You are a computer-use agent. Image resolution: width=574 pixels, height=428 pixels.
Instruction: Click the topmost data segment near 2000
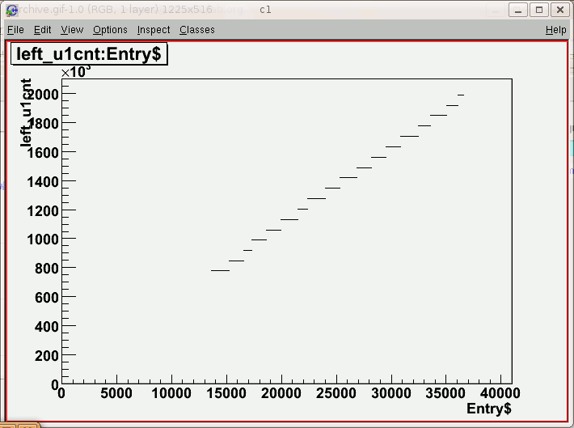(x=461, y=95)
